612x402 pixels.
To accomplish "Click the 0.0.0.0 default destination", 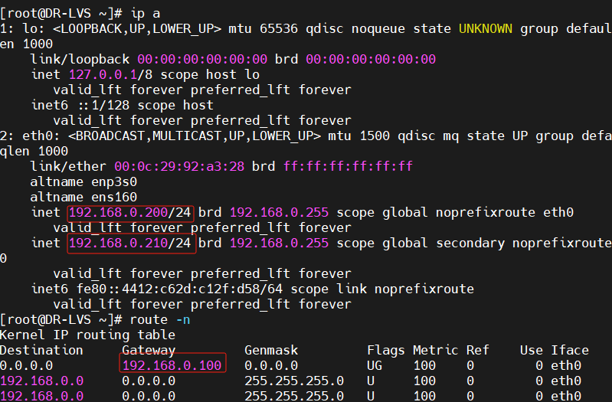I will coord(26,366).
